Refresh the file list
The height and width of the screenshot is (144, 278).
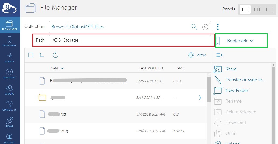click(55, 55)
